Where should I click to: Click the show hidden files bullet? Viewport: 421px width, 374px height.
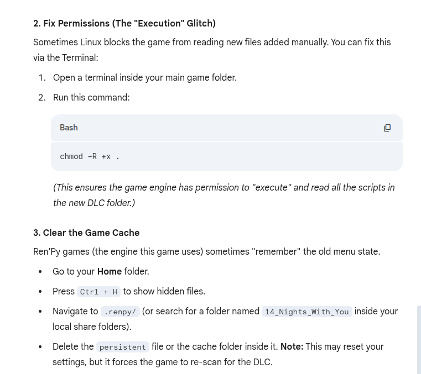(164, 291)
